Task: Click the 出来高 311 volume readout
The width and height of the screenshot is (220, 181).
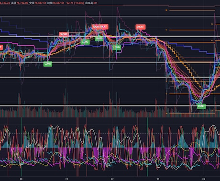Action: tap(91, 3)
